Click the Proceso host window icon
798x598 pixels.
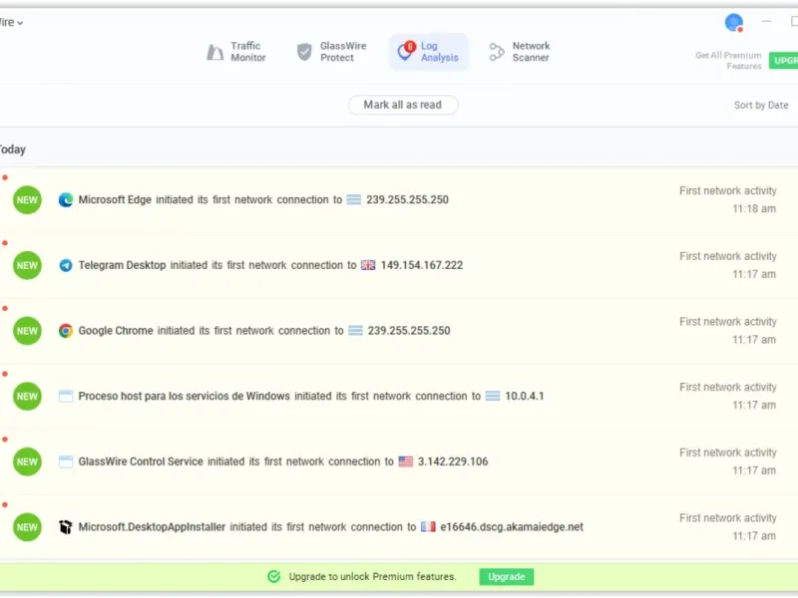tap(66, 396)
